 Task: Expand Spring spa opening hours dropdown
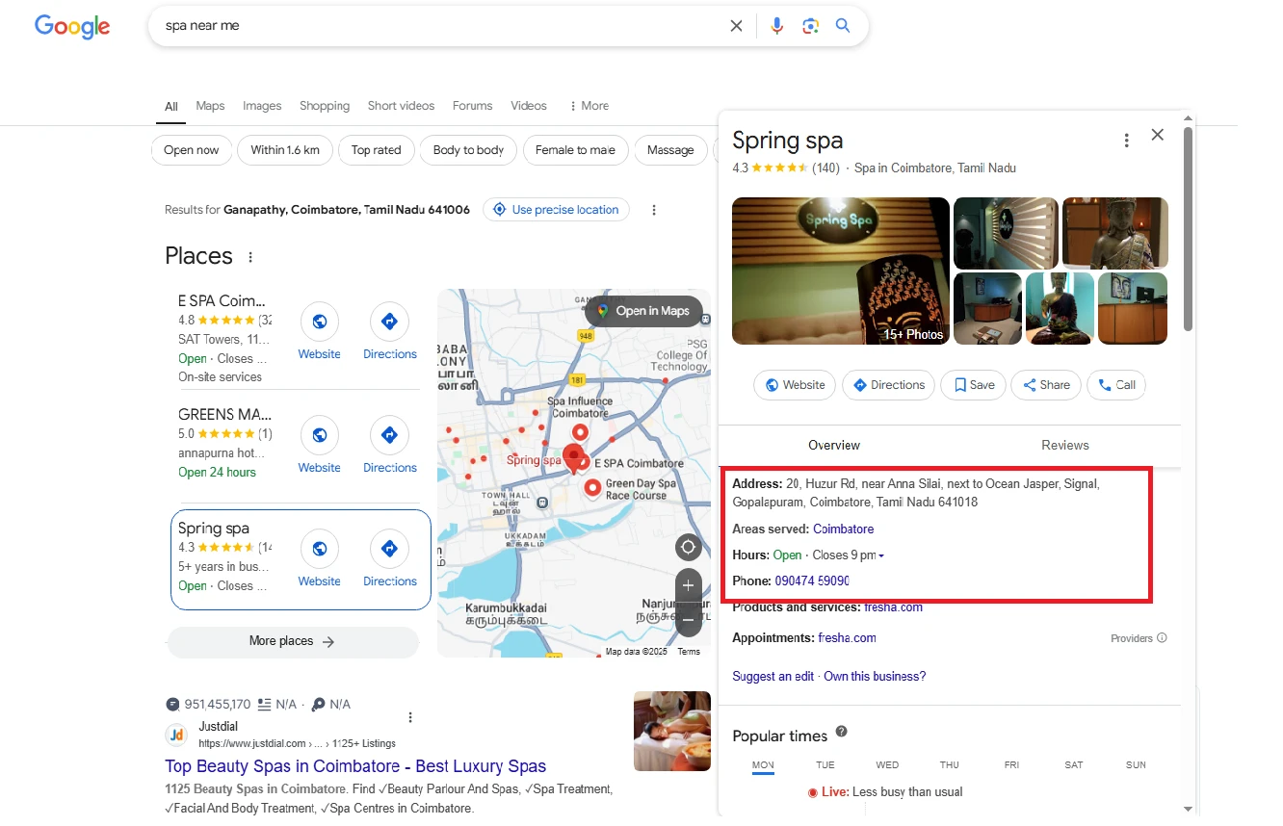click(x=880, y=555)
